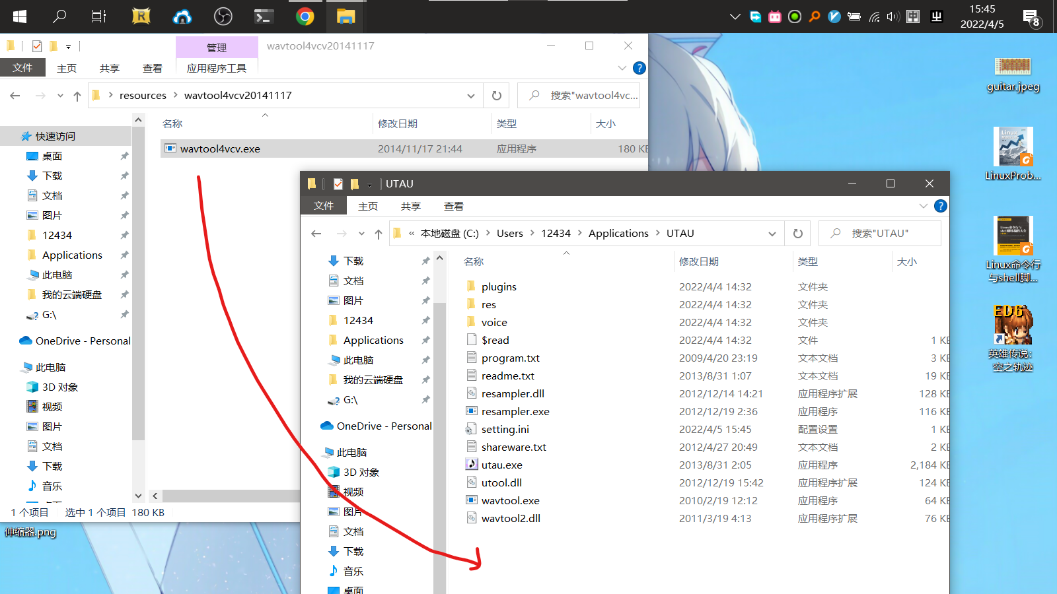This screenshot has height=594, width=1057.
Task: Open the Windows Start menu
Action: click(x=20, y=16)
